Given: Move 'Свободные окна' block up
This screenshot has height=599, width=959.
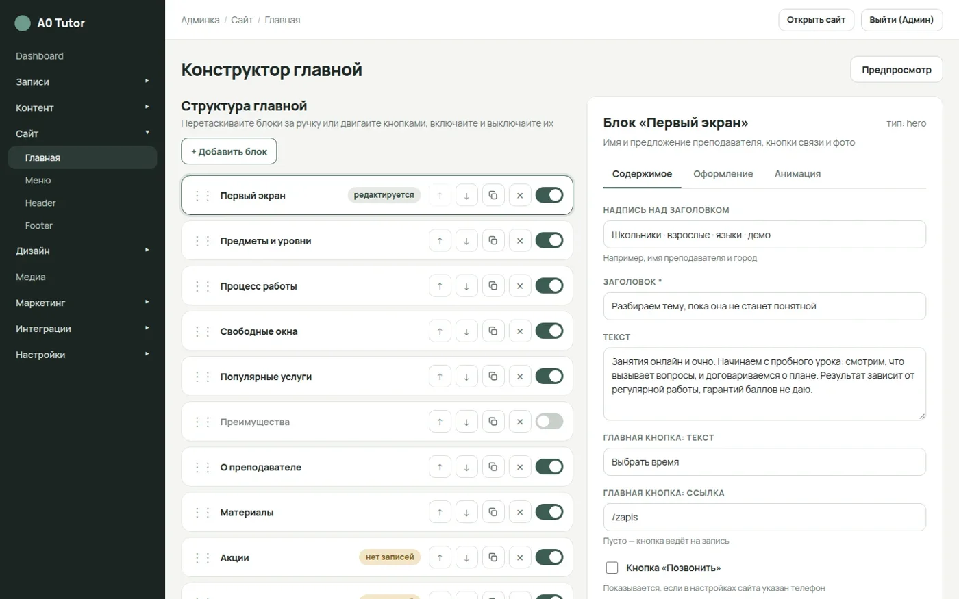Looking at the screenshot, I should click(440, 331).
